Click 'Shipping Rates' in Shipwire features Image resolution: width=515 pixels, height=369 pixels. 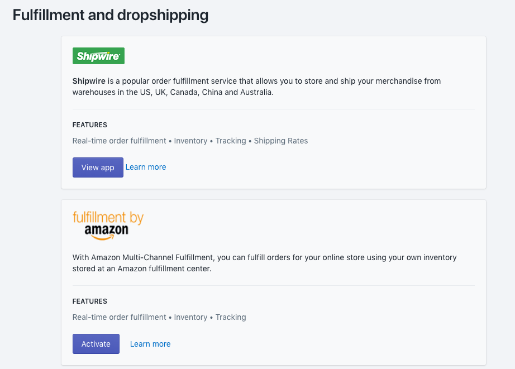coord(281,141)
